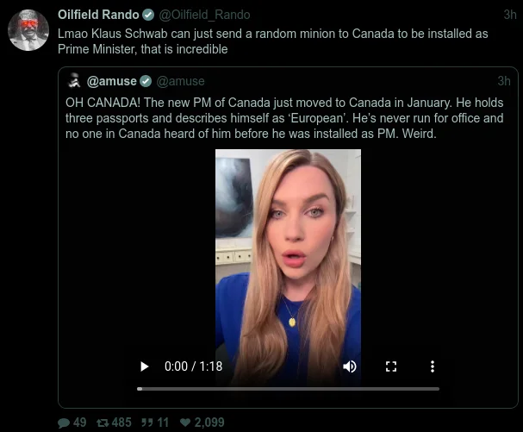Image resolution: width=523 pixels, height=432 pixels.
Task: Click reply speech bubble icon
Action: 64,423
